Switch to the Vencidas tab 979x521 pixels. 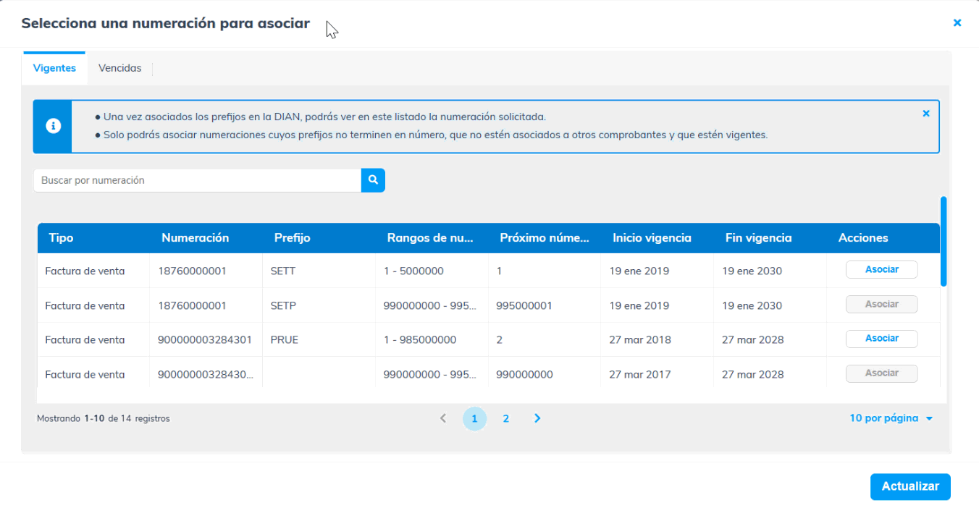[x=119, y=68]
